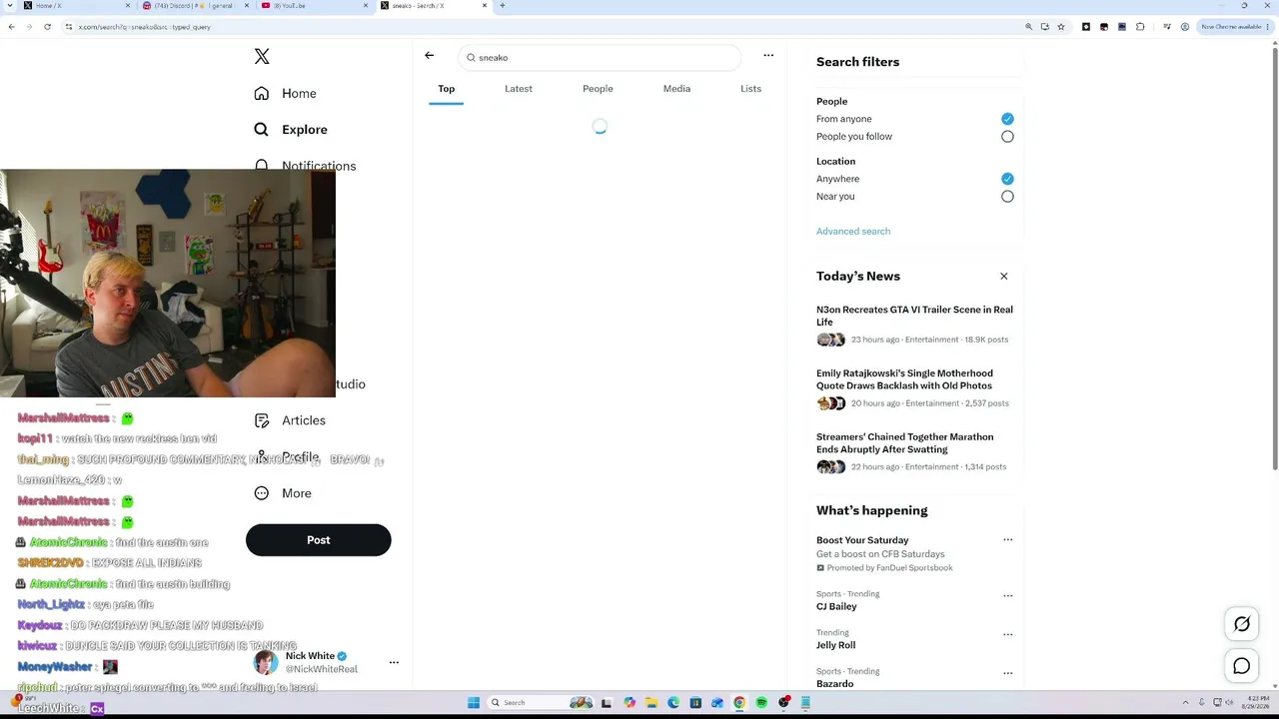Close the sneako Search / X browser tab
The height and width of the screenshot is (719, 1279).
(x=485, y=6)
